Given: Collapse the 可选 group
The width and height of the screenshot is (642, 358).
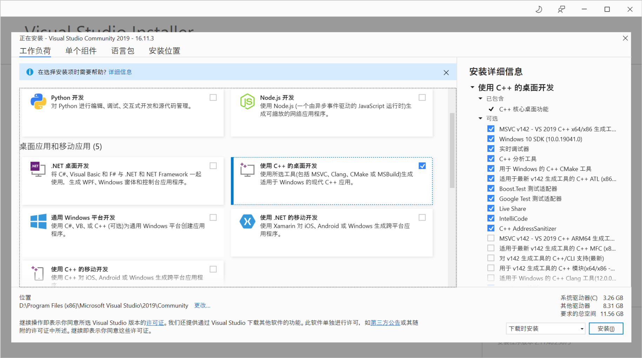Looking at the screenshot, I should click(x=480, y=119).
